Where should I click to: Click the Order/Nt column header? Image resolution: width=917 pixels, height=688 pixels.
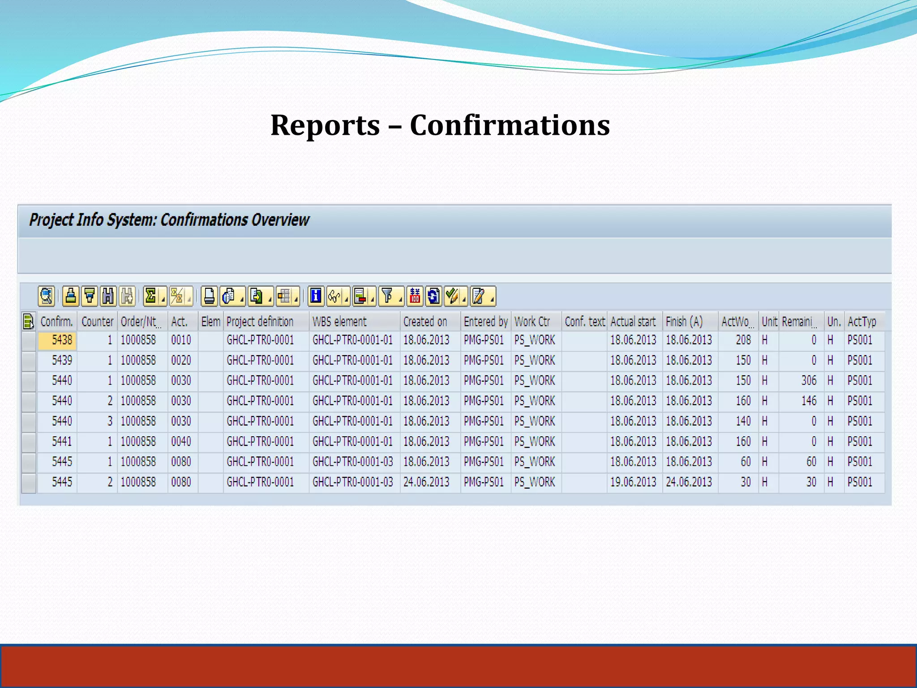pos(143,321)
